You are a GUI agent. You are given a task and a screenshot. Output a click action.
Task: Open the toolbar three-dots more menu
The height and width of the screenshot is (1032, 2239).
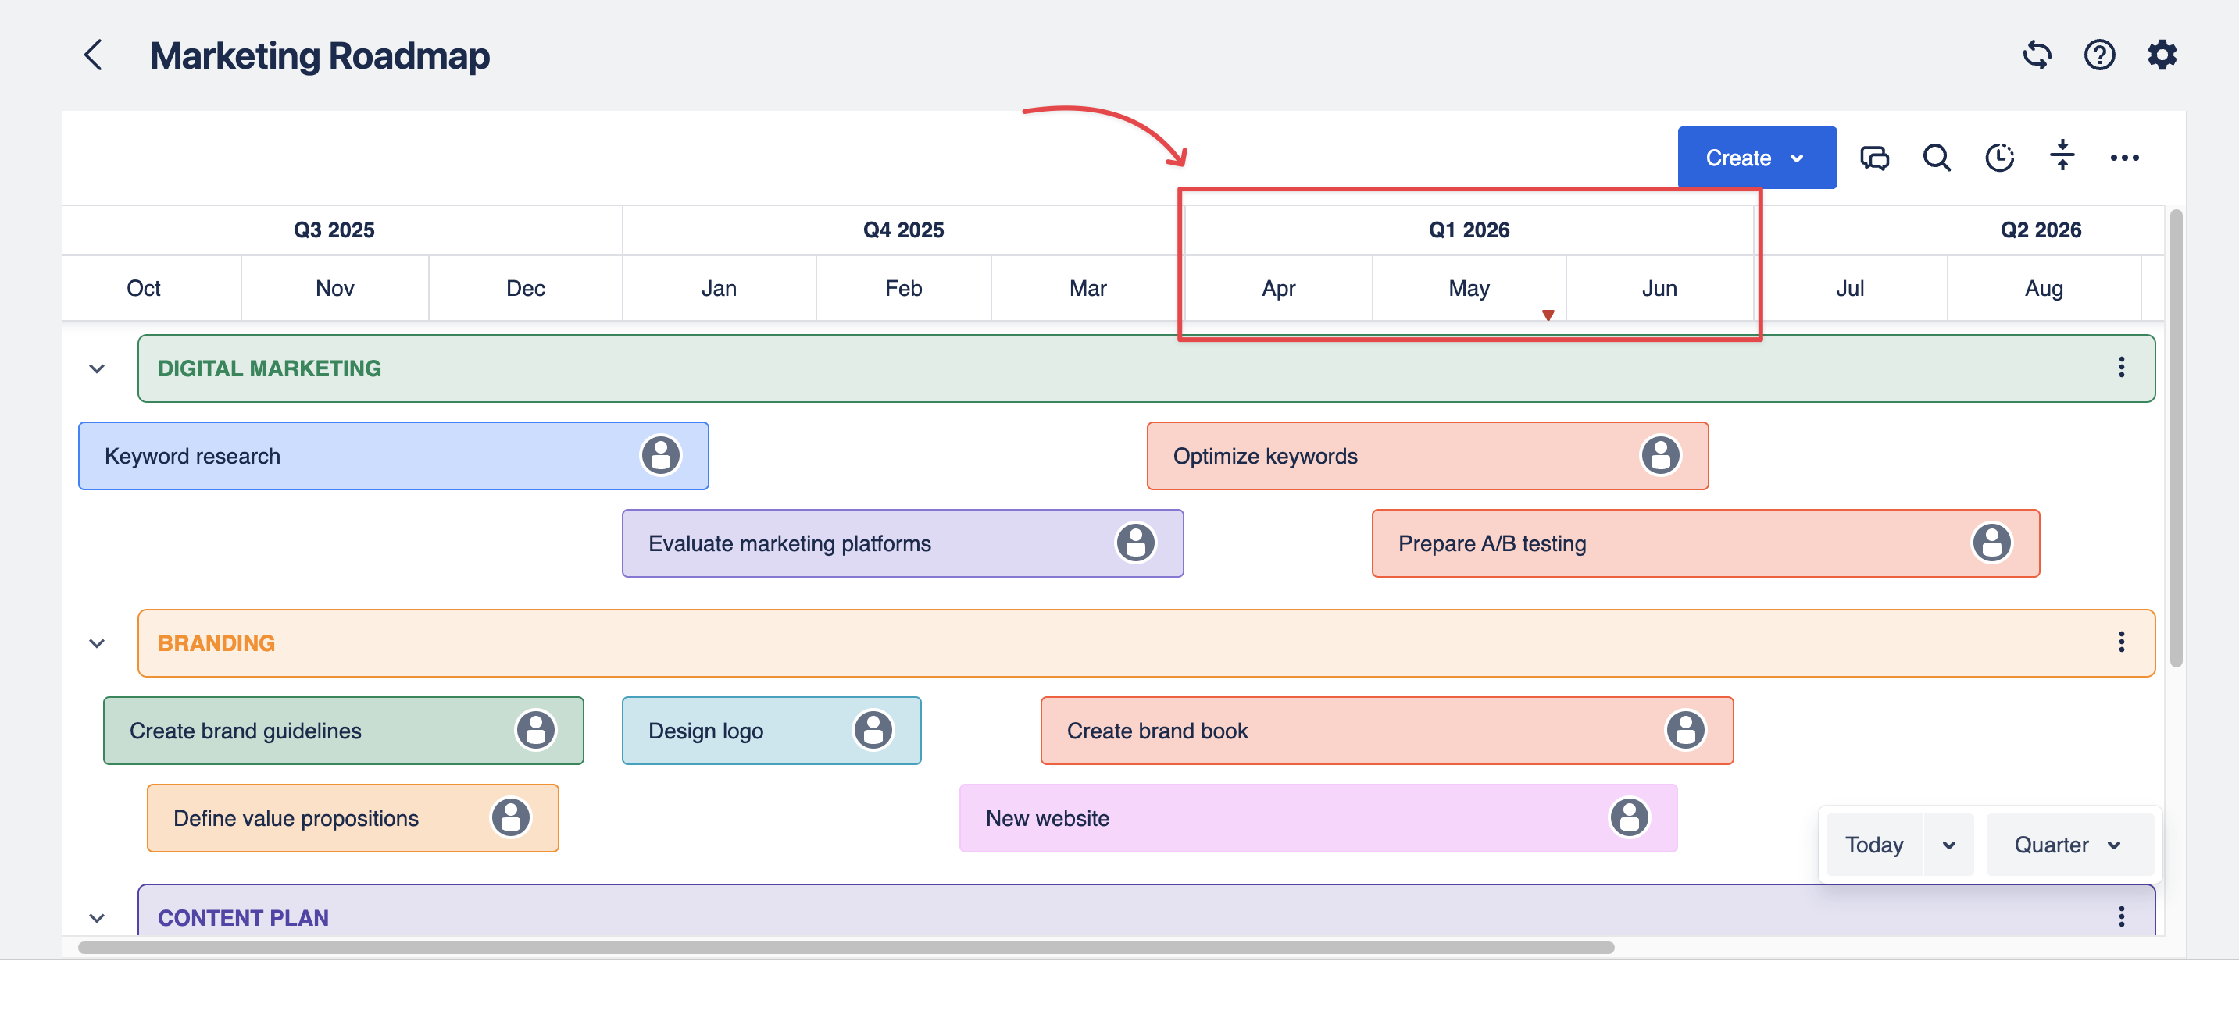click(x=2124, y=158)
